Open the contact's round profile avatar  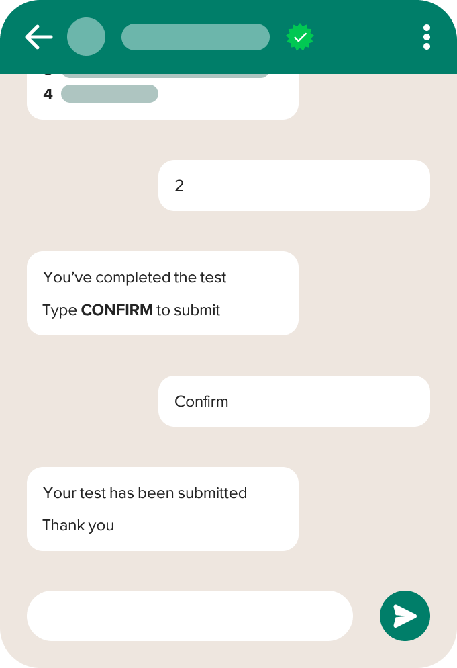point(87,37)
